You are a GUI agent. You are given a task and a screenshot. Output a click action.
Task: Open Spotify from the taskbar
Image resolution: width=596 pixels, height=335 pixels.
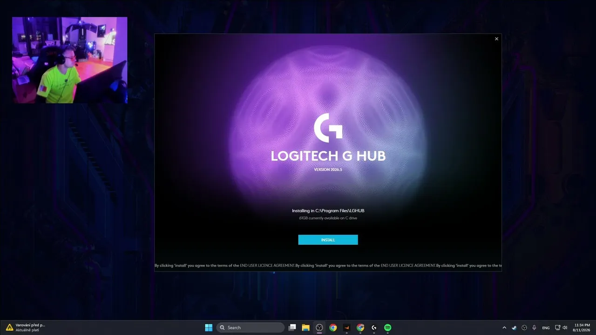[x=387, y=328]
